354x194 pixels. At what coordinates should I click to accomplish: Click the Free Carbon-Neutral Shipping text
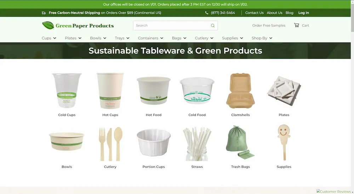coord(74,13)
